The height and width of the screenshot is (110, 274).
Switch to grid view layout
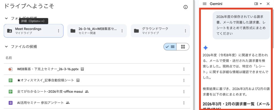(x=183, y=47)
